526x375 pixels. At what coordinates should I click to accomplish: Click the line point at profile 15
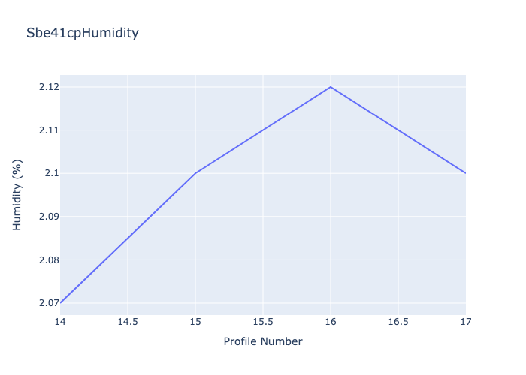pos(195,173)
